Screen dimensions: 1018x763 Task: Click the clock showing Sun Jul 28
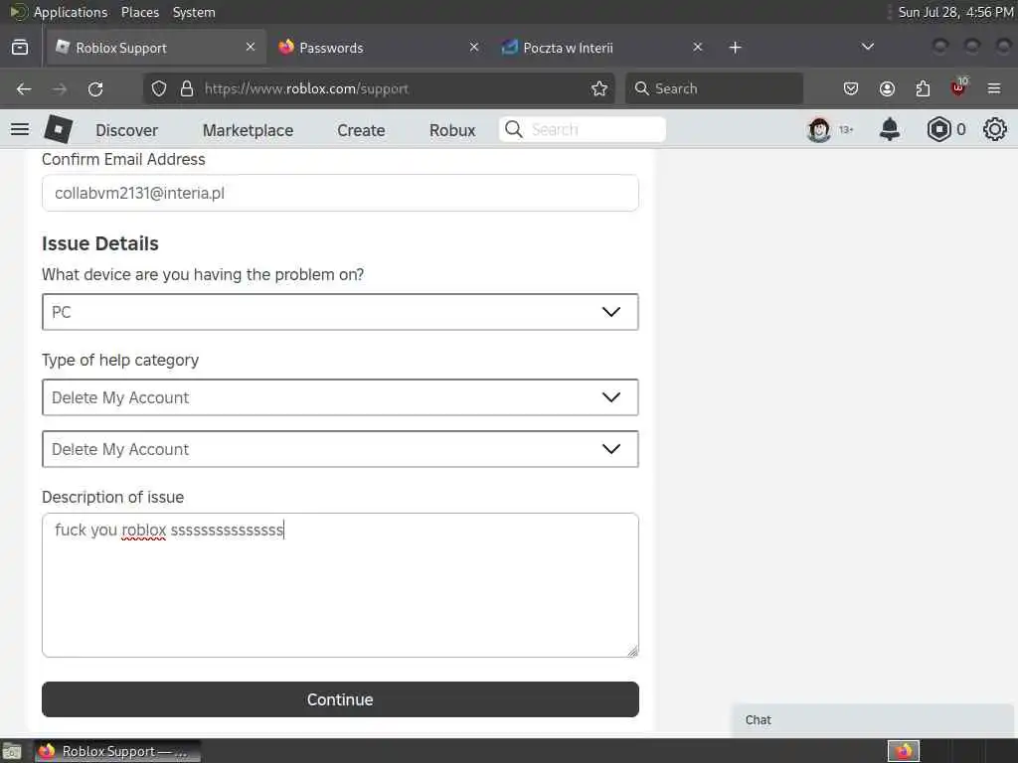(954, 12)
